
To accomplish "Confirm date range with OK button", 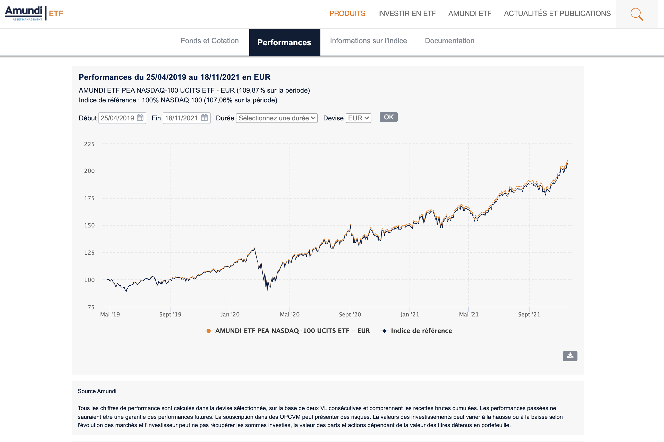I will point(388,117).
